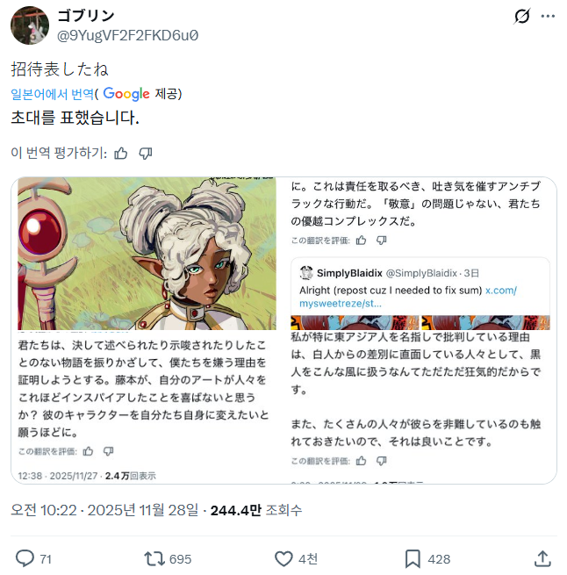Open the elf character illustration image
567x575 pixels.
(147, 254)
